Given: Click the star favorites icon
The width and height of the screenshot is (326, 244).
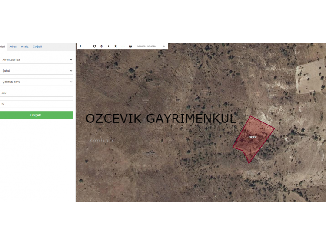Looking at the screenshot, I should pyautogui.click(x=116, y=46).
